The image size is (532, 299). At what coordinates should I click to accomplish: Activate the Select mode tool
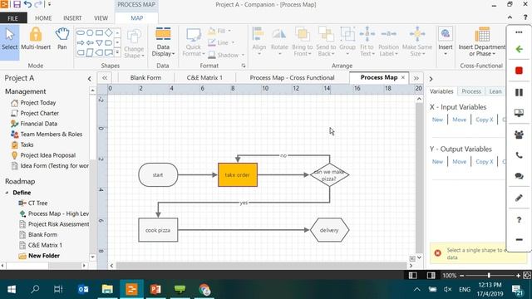tap(9, 40)
